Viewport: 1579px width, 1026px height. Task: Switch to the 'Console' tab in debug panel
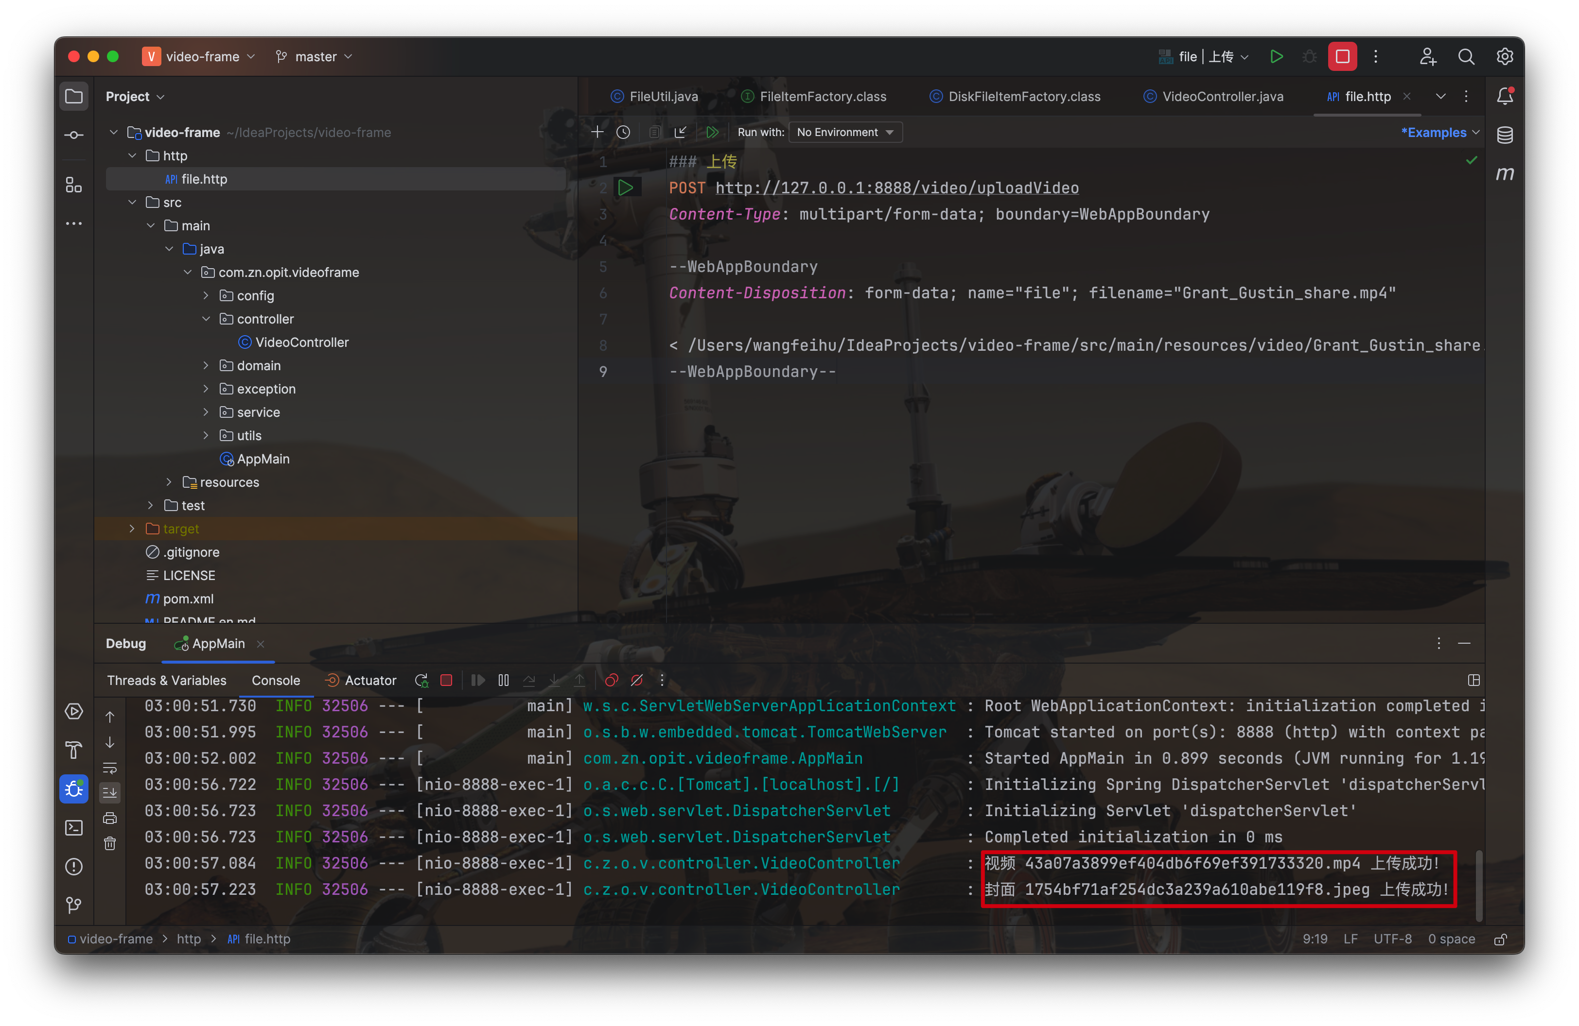point(273,679)
